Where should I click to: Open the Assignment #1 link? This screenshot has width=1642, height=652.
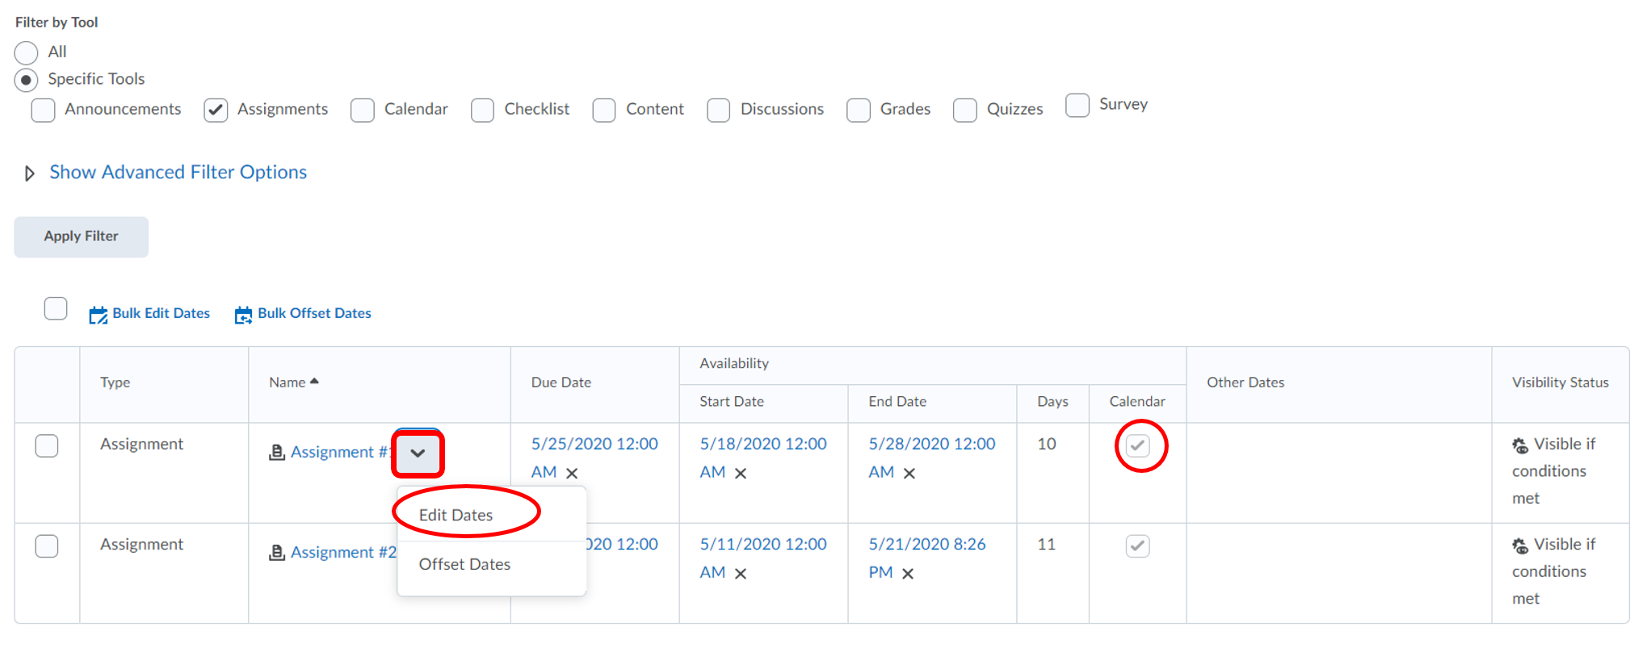pyautogui.click(x=342, y=452)
